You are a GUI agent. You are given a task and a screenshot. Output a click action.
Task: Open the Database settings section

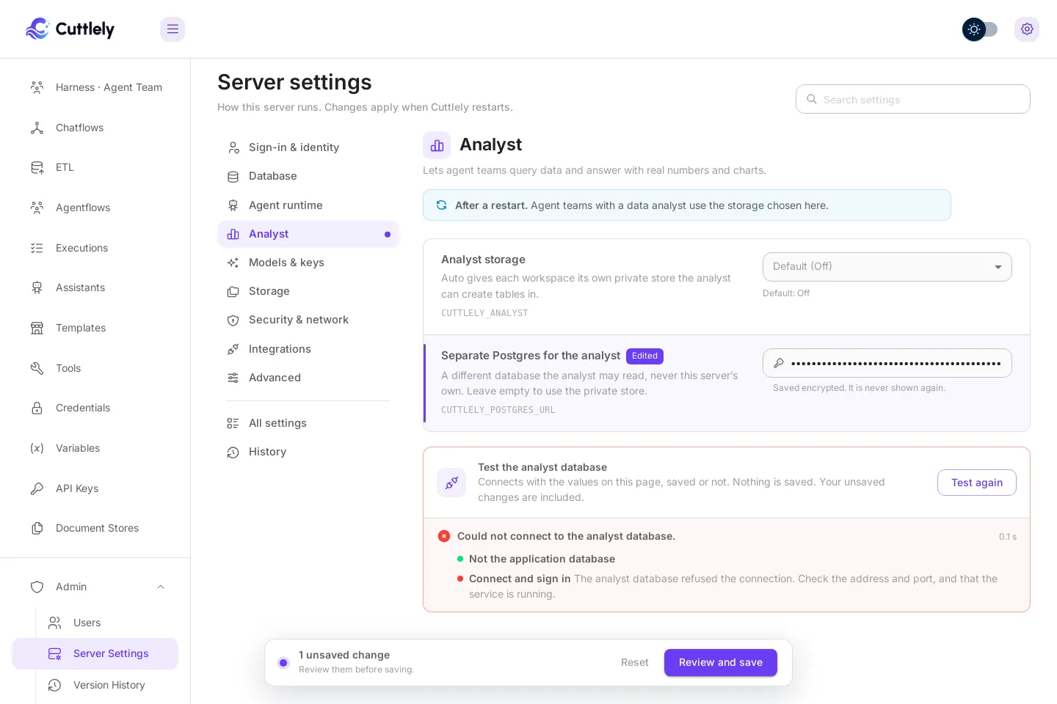tap(308, 176)
